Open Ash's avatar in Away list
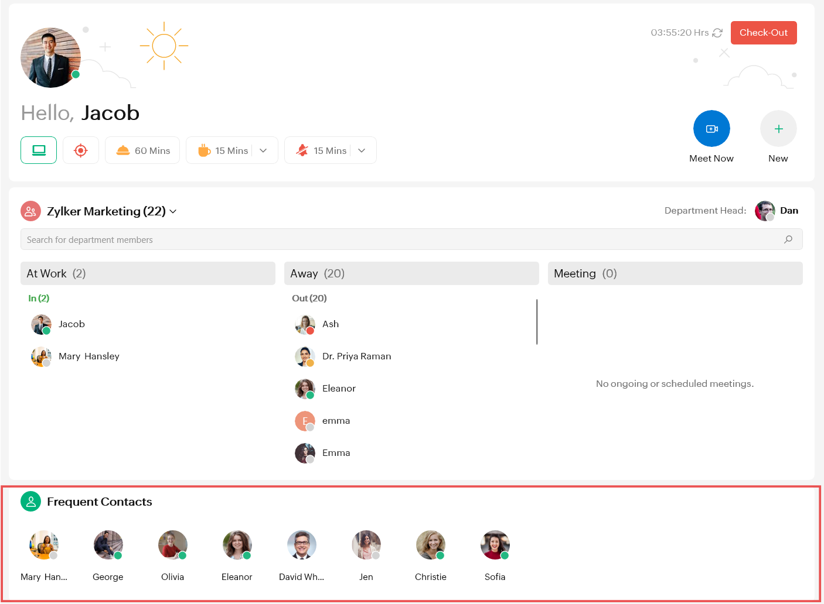Viewport: 824px width, 604px height. (x=305, y=324)
